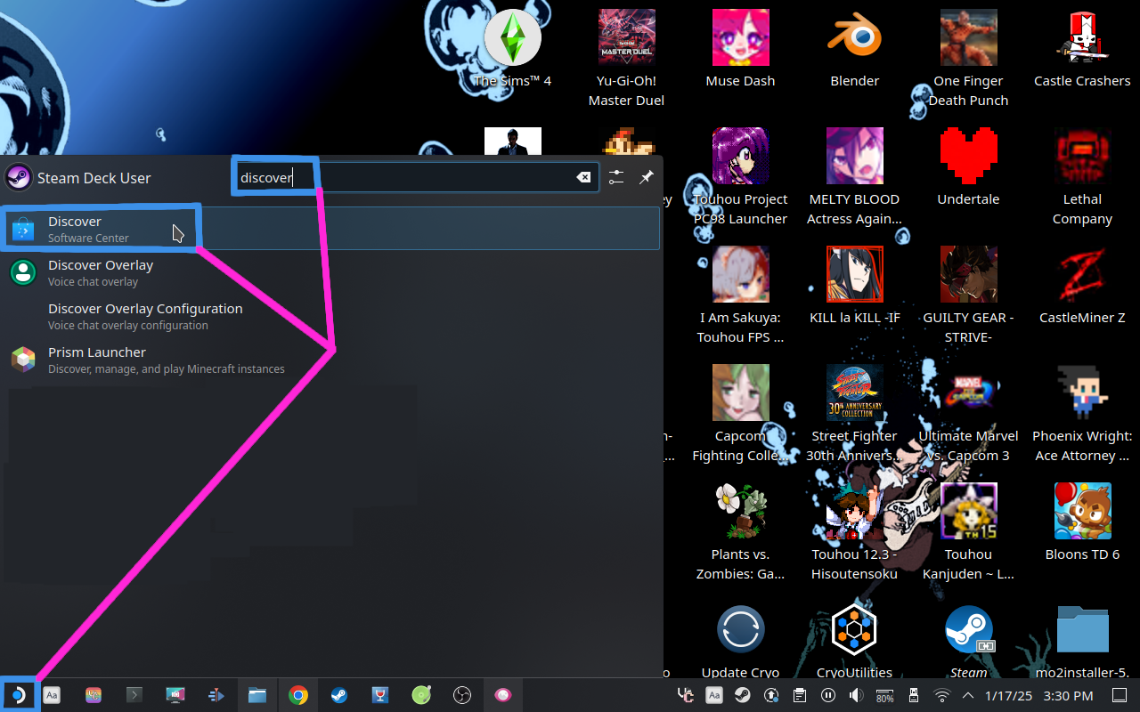Open the mo2installer folder on the desktop
Screen dimensions: 1140x712
[x=1083, y=640]
